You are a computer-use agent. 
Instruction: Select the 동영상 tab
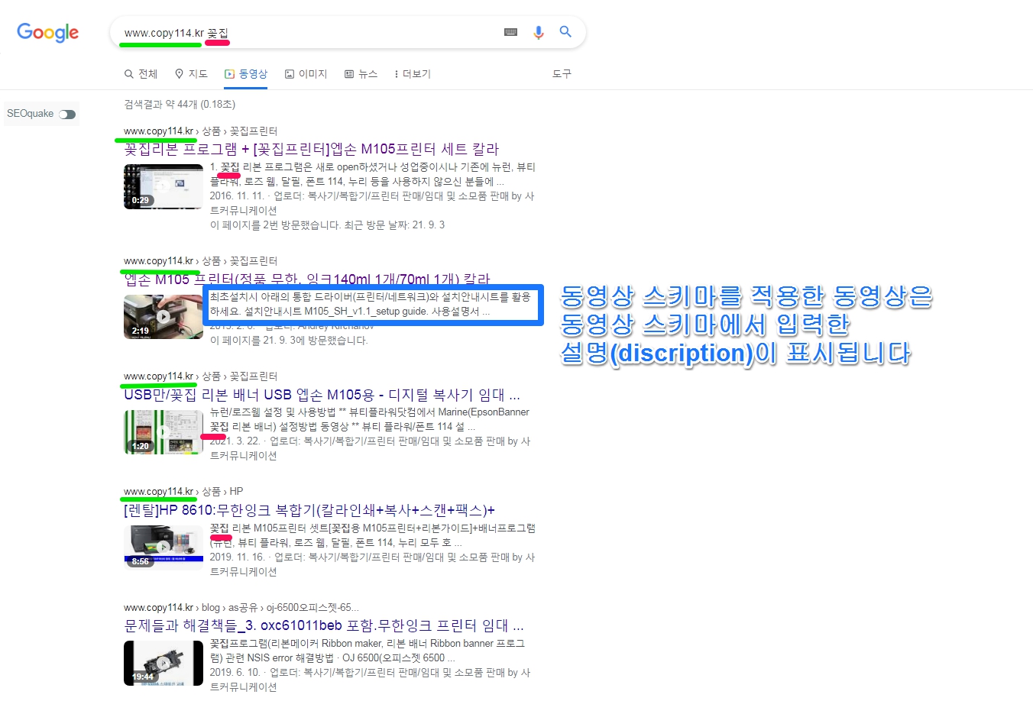coord(246,74)
